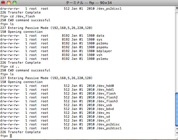
Task: Click the blue scrollbar thumb
Action: coord(177,109)
